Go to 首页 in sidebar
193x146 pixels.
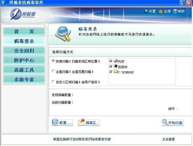[x=24, y=32]
